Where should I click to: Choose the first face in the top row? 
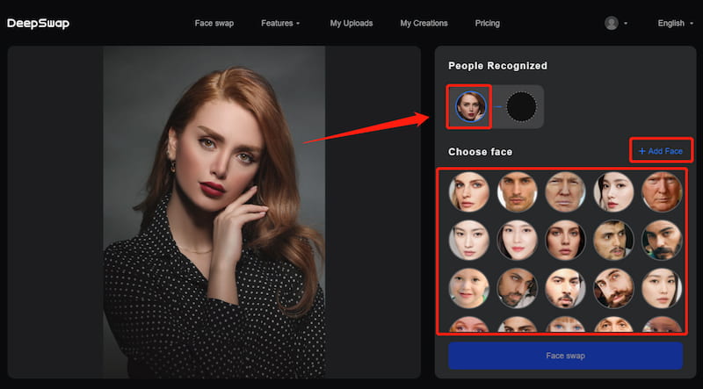(469, 191)
